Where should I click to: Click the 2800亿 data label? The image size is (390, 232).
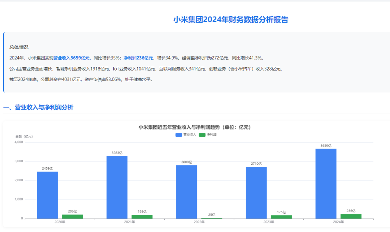coord(187,162)
